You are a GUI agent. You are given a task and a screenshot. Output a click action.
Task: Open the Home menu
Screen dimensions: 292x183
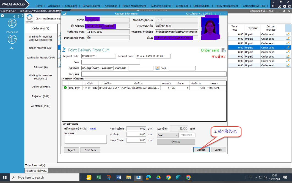(x=39, y=6)
